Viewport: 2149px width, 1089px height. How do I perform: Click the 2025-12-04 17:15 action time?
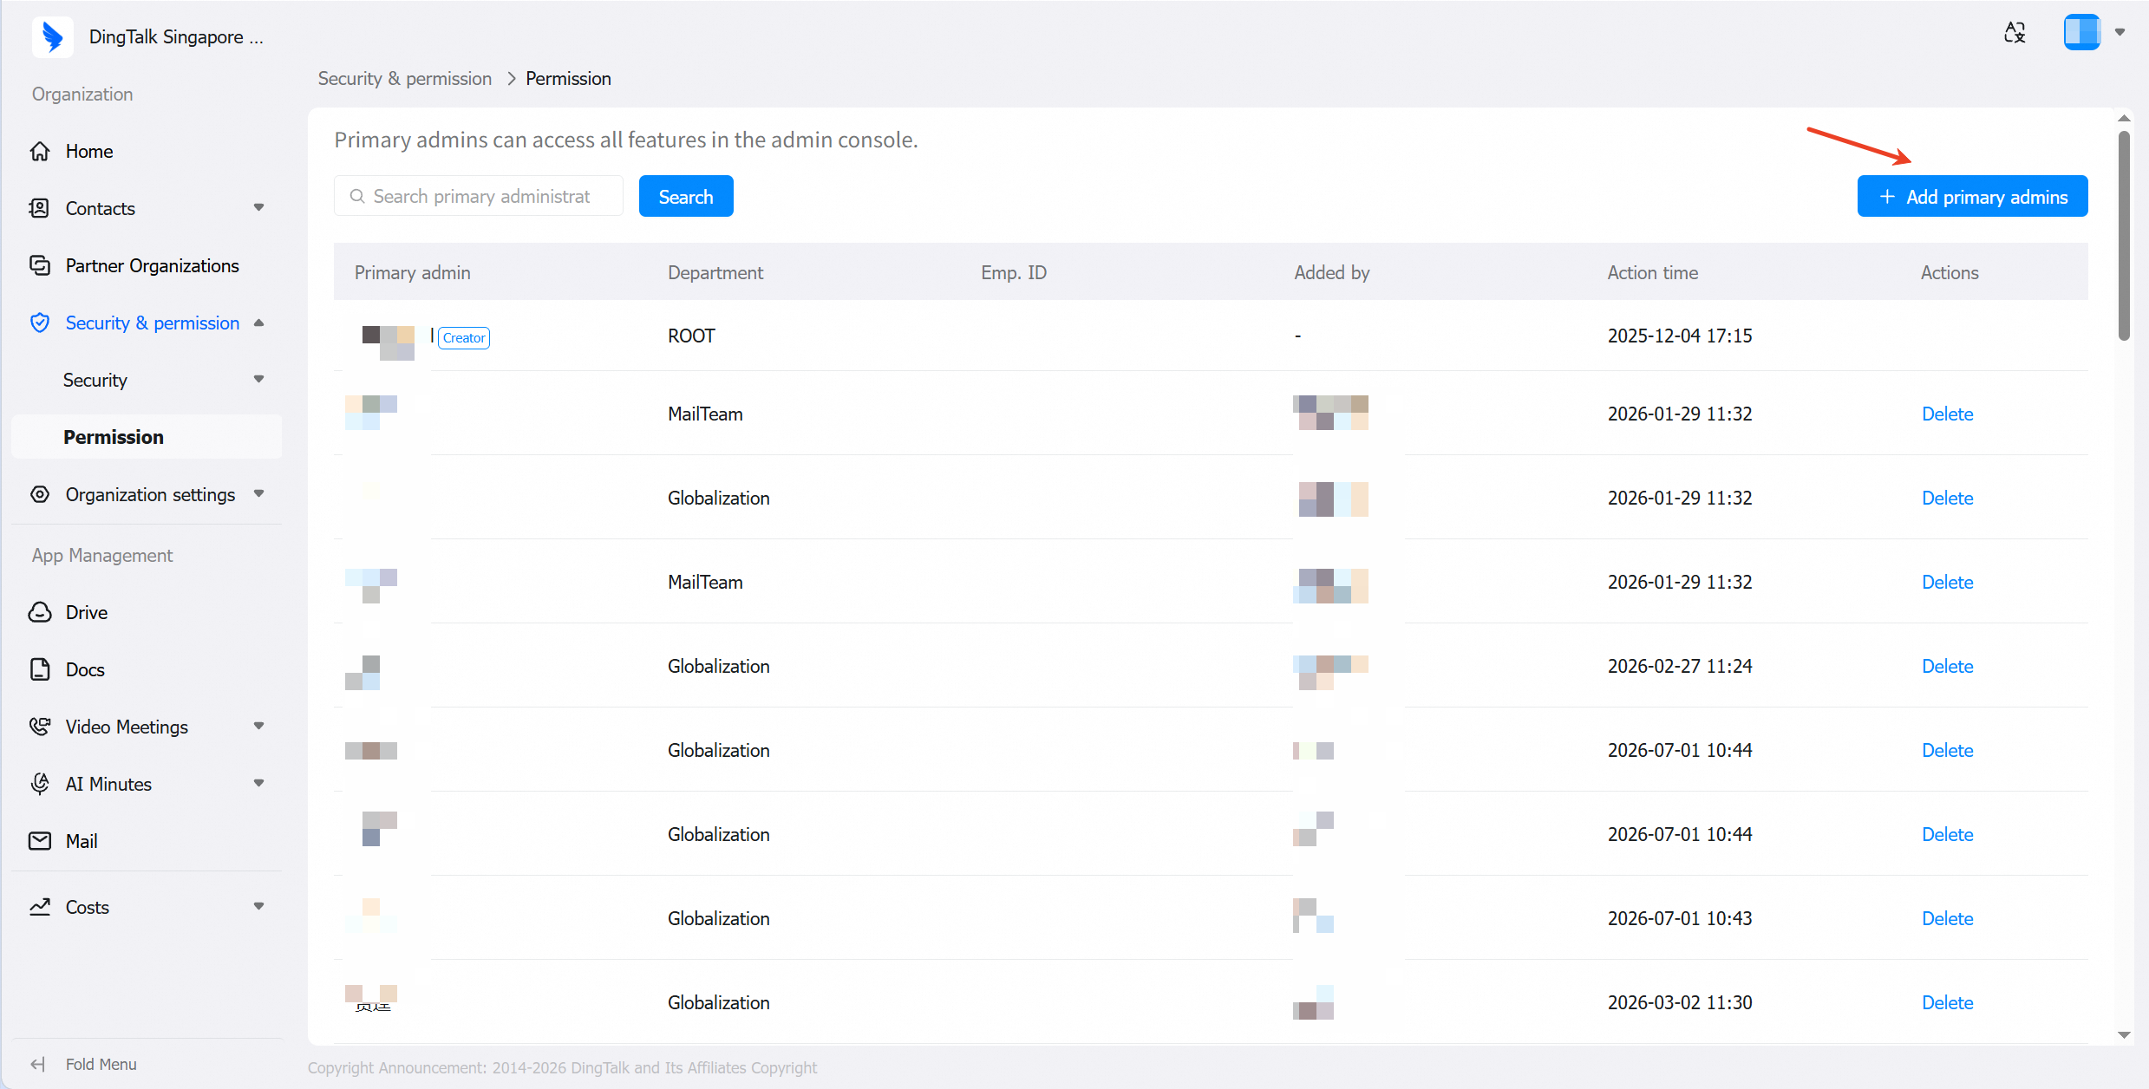(x=1679, y=336)
